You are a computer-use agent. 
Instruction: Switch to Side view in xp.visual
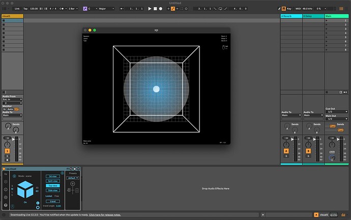53,190
